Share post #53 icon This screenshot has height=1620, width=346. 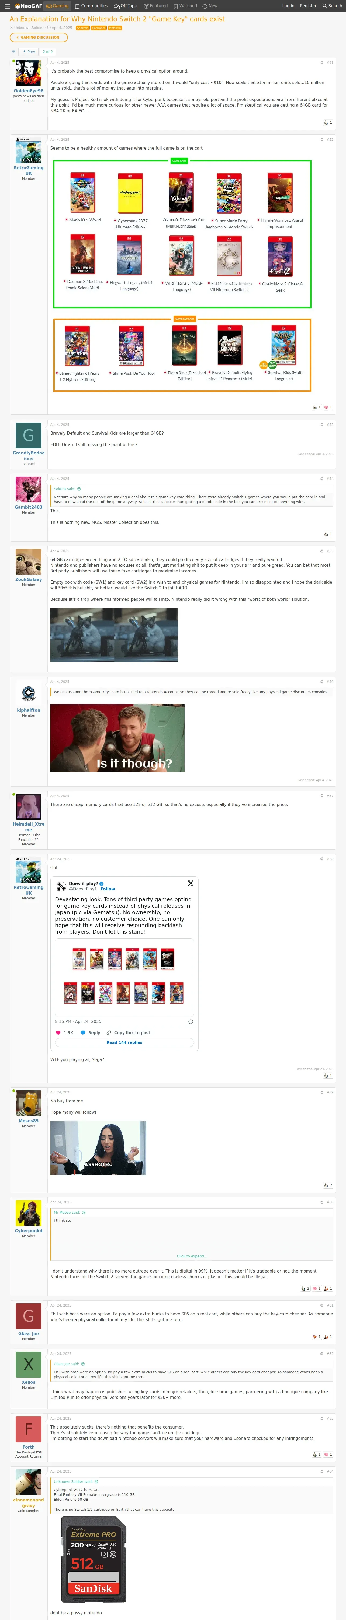point(321,424)
